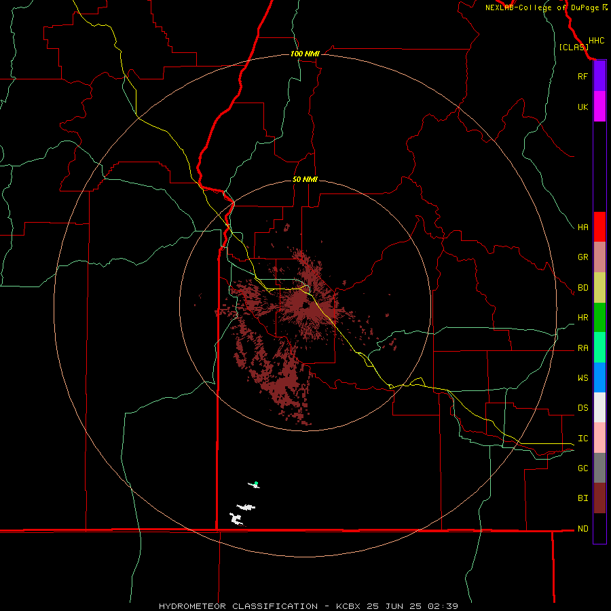Viewport: 611px width, 611px height.
Task: Click the HHC product label
Action: click(596, 41)
